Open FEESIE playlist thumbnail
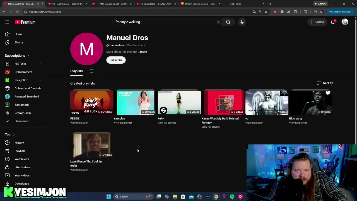 92,102
